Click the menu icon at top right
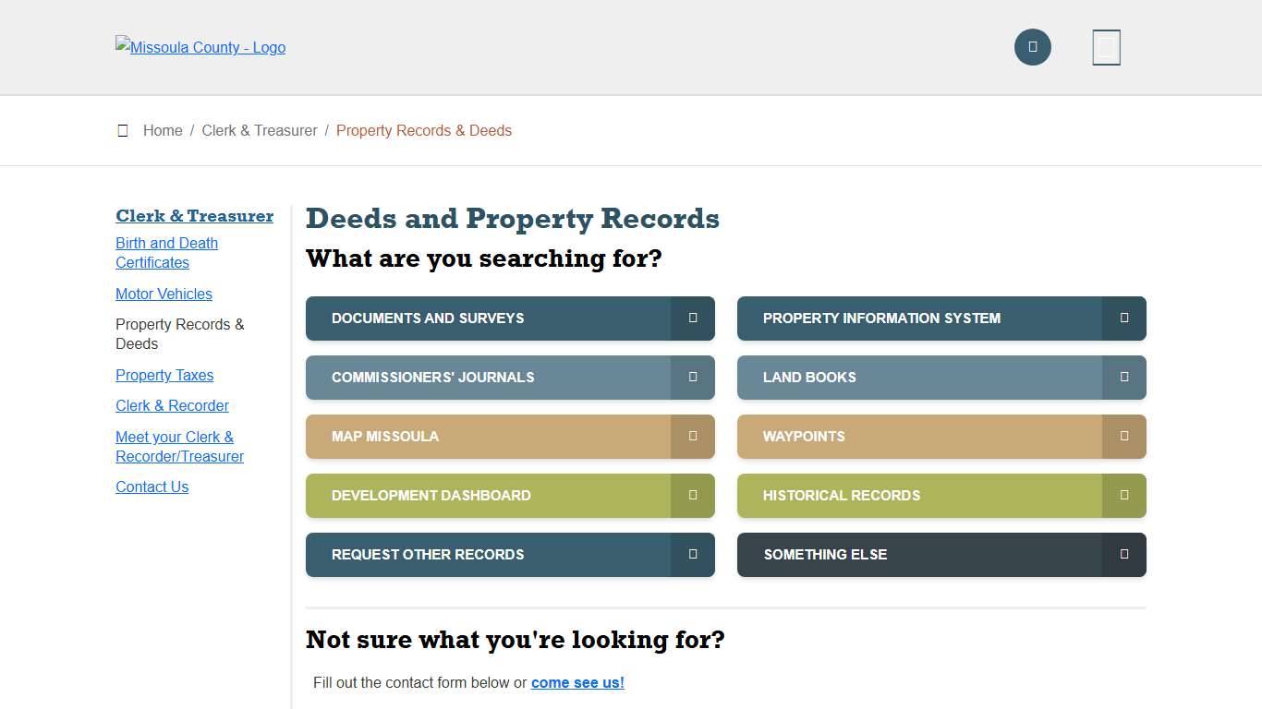Screen dimensions: 1262x709 point(1106,47)
